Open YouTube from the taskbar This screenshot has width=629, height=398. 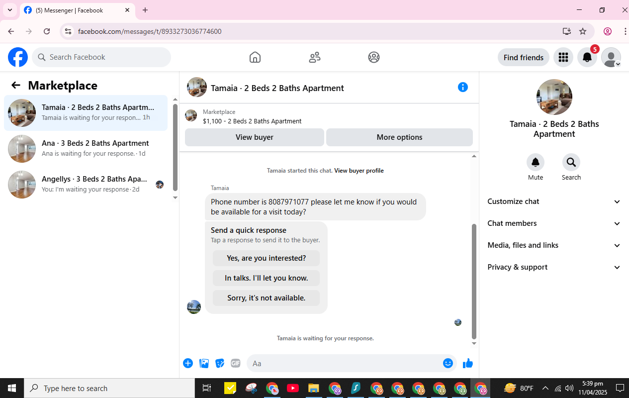[293, 388]
